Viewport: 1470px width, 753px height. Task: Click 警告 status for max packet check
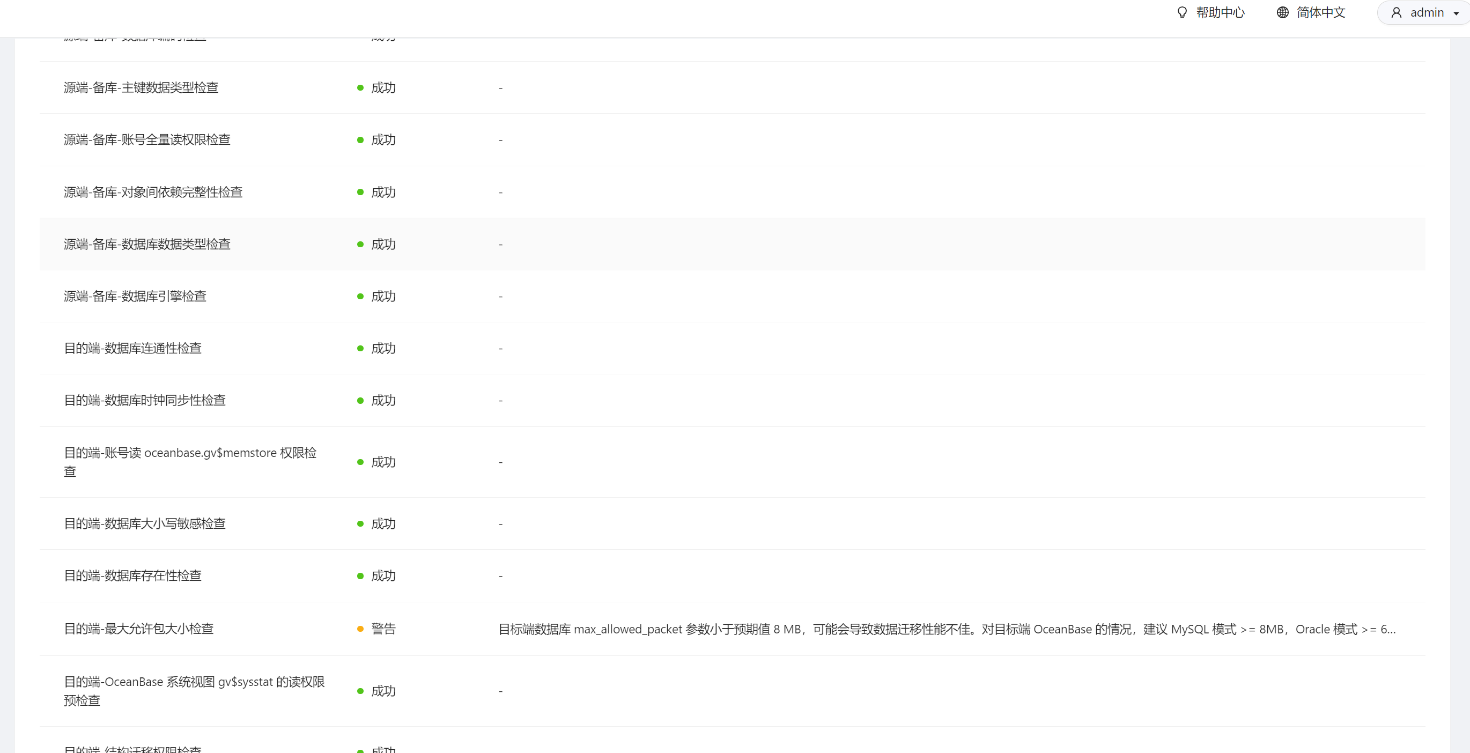coord(383,629)
